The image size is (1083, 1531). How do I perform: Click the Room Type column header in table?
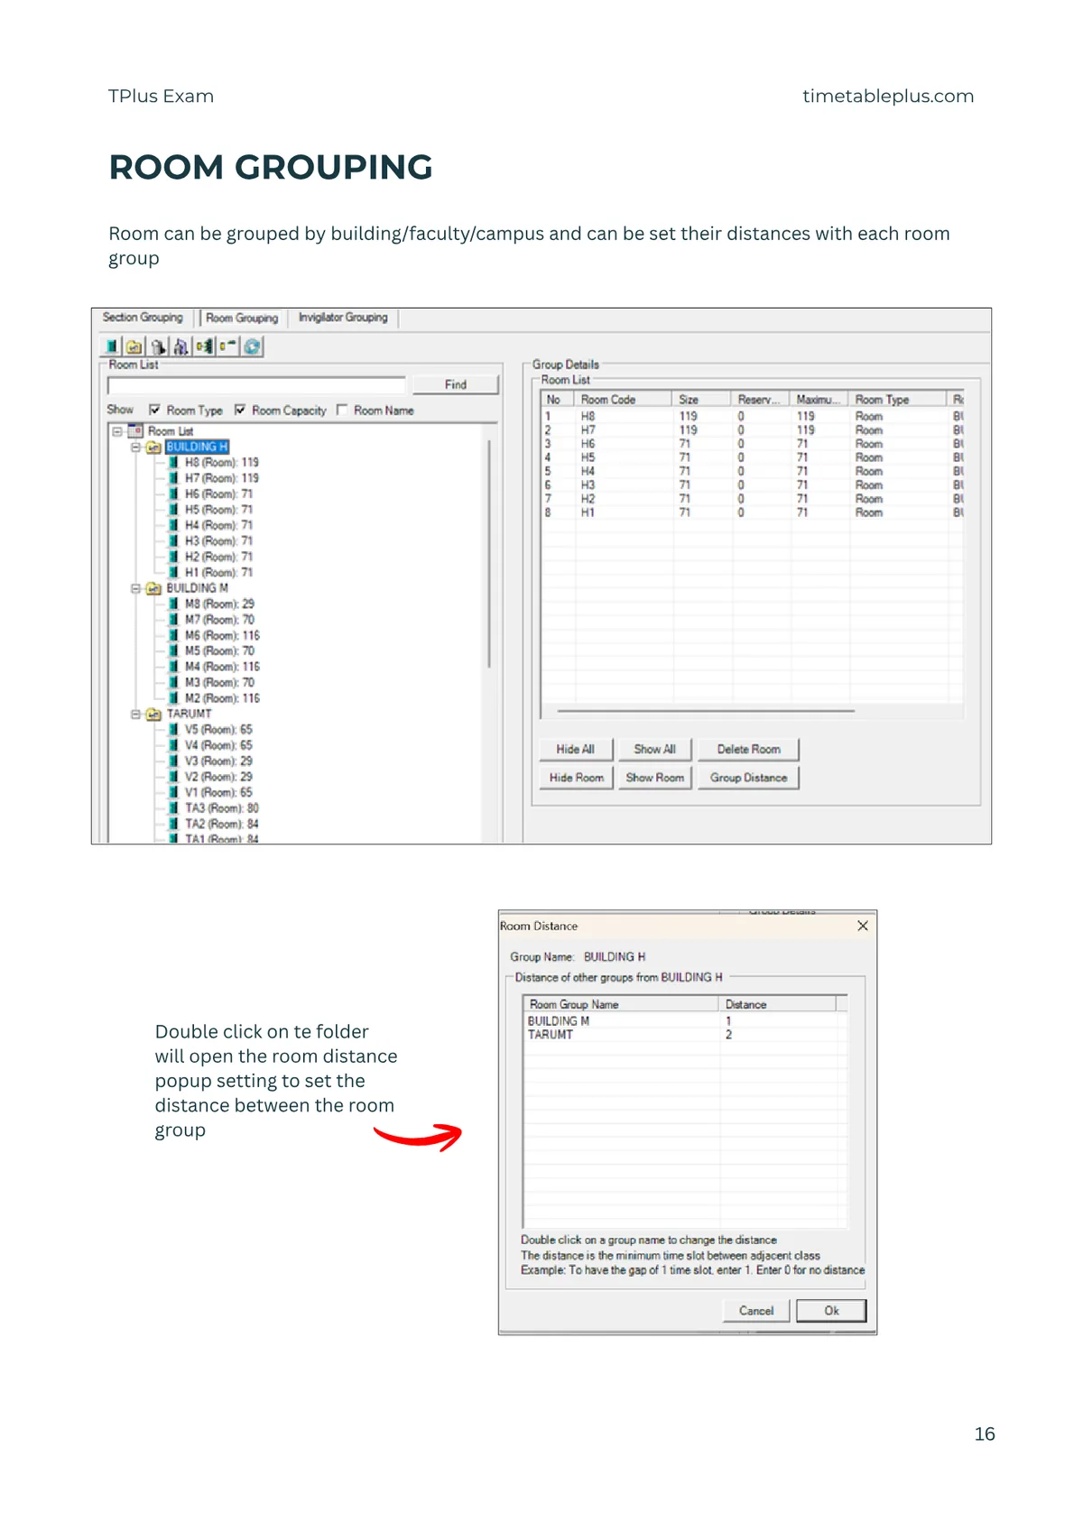(x=898, y=400)
